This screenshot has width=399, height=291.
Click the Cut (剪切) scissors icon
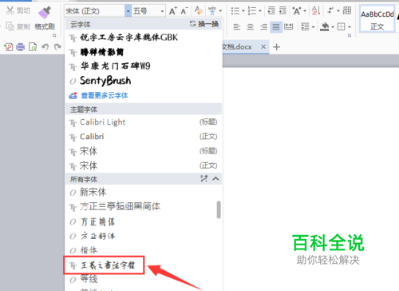[x=10, y=10]
